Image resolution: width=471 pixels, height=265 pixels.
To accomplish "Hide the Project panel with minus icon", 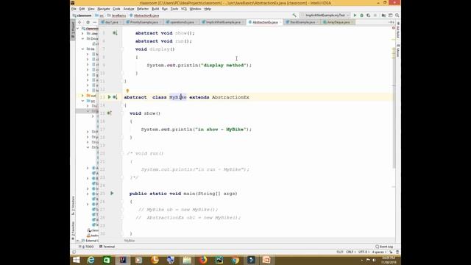I will pos(95,22).
